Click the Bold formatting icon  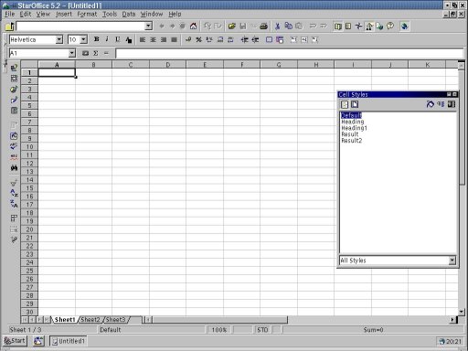coord(96,39)
